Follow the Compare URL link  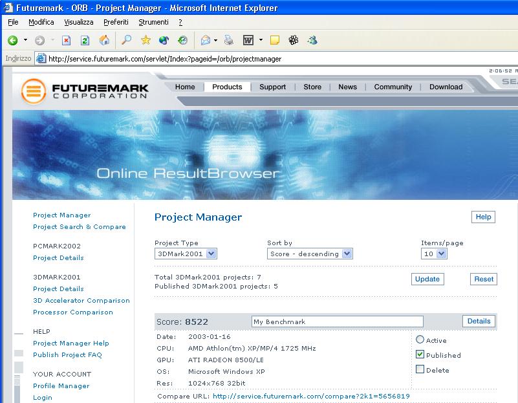(x=311, y=396)
